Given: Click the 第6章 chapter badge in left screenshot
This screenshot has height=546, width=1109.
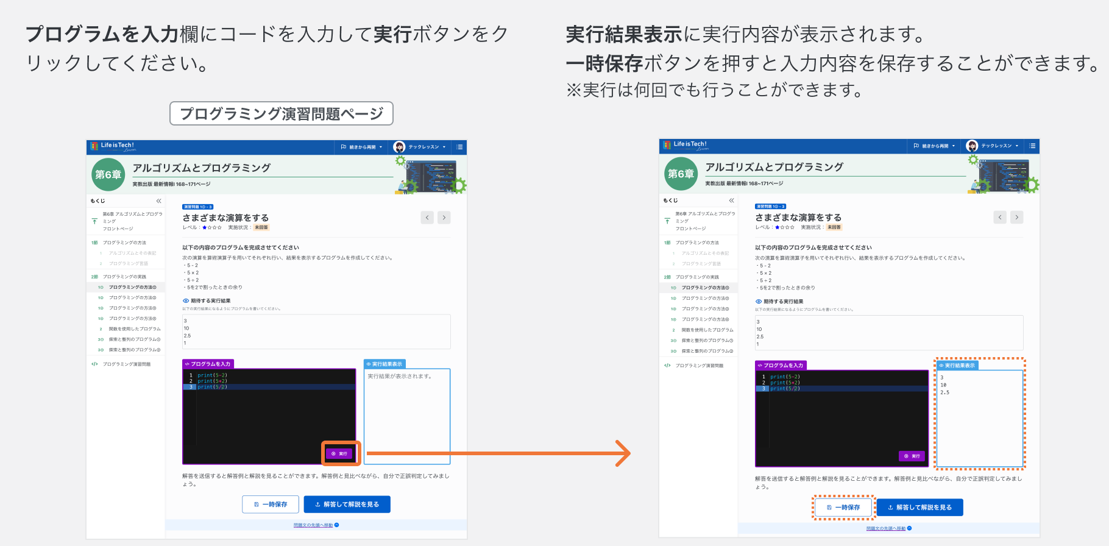Looking at the screenshot, I should pyautogui.click(x=108, y=175).
